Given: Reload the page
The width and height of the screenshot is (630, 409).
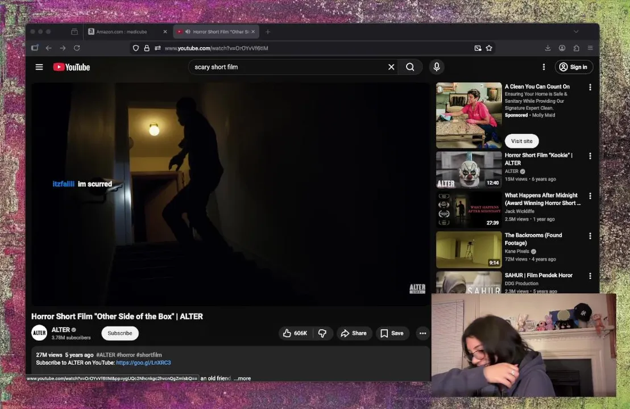Looking at the screenshot, I should click(x=77, y=48).
